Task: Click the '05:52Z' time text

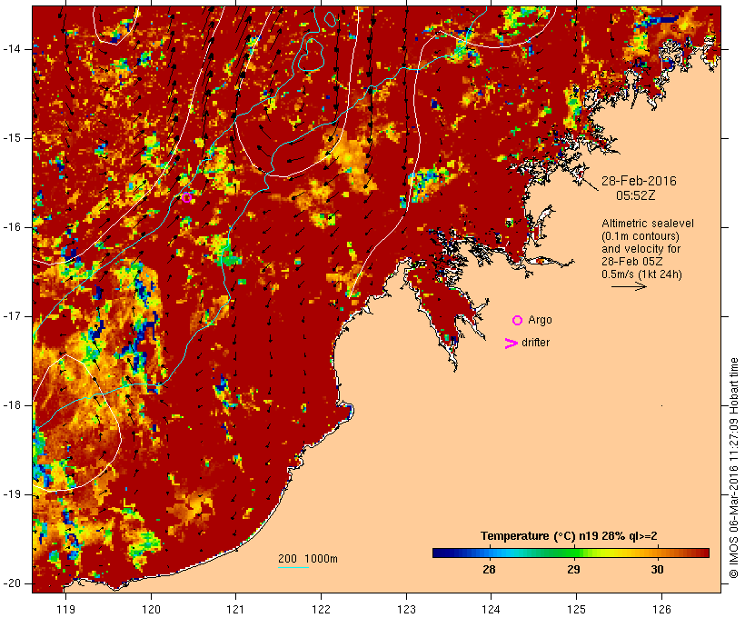Action: pos(636,195)
